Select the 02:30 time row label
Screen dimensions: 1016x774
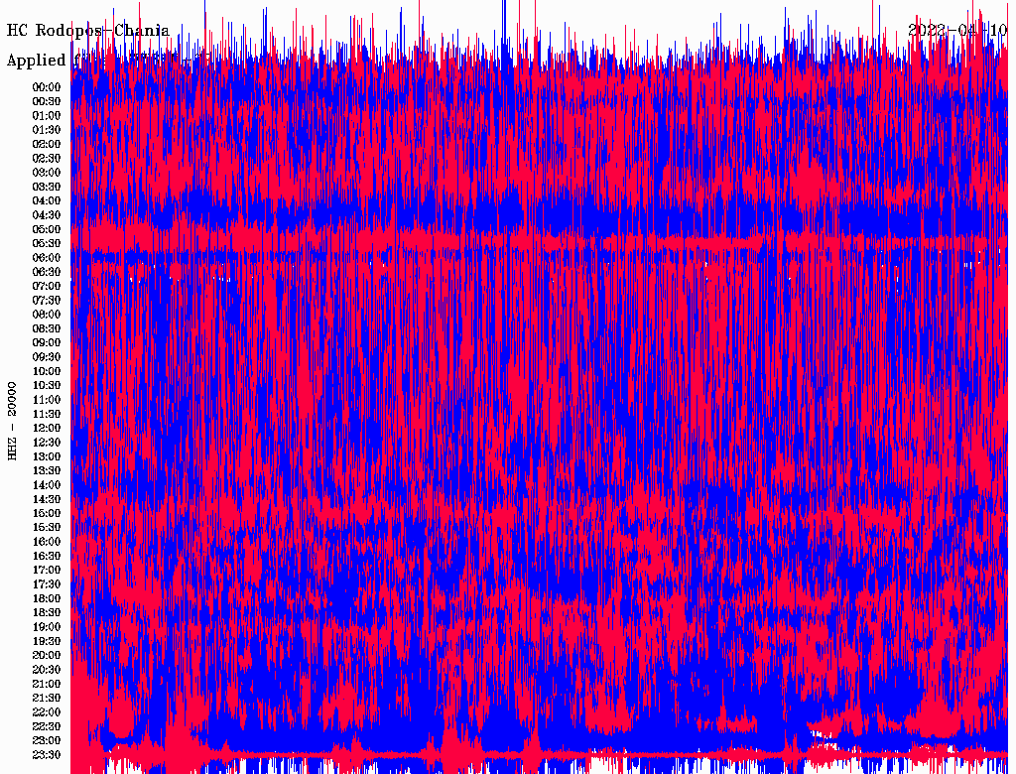click(47, 159)
